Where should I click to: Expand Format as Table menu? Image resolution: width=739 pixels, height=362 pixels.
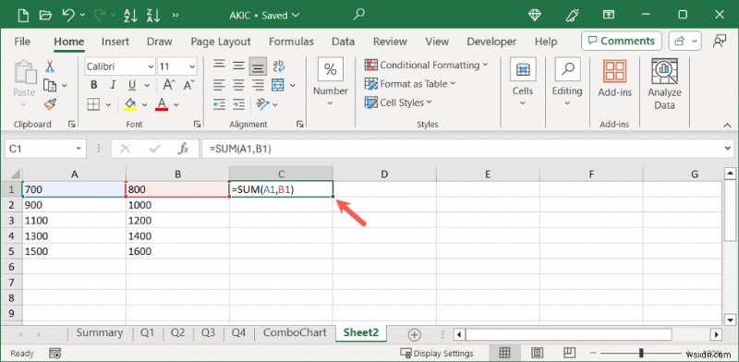410,84
